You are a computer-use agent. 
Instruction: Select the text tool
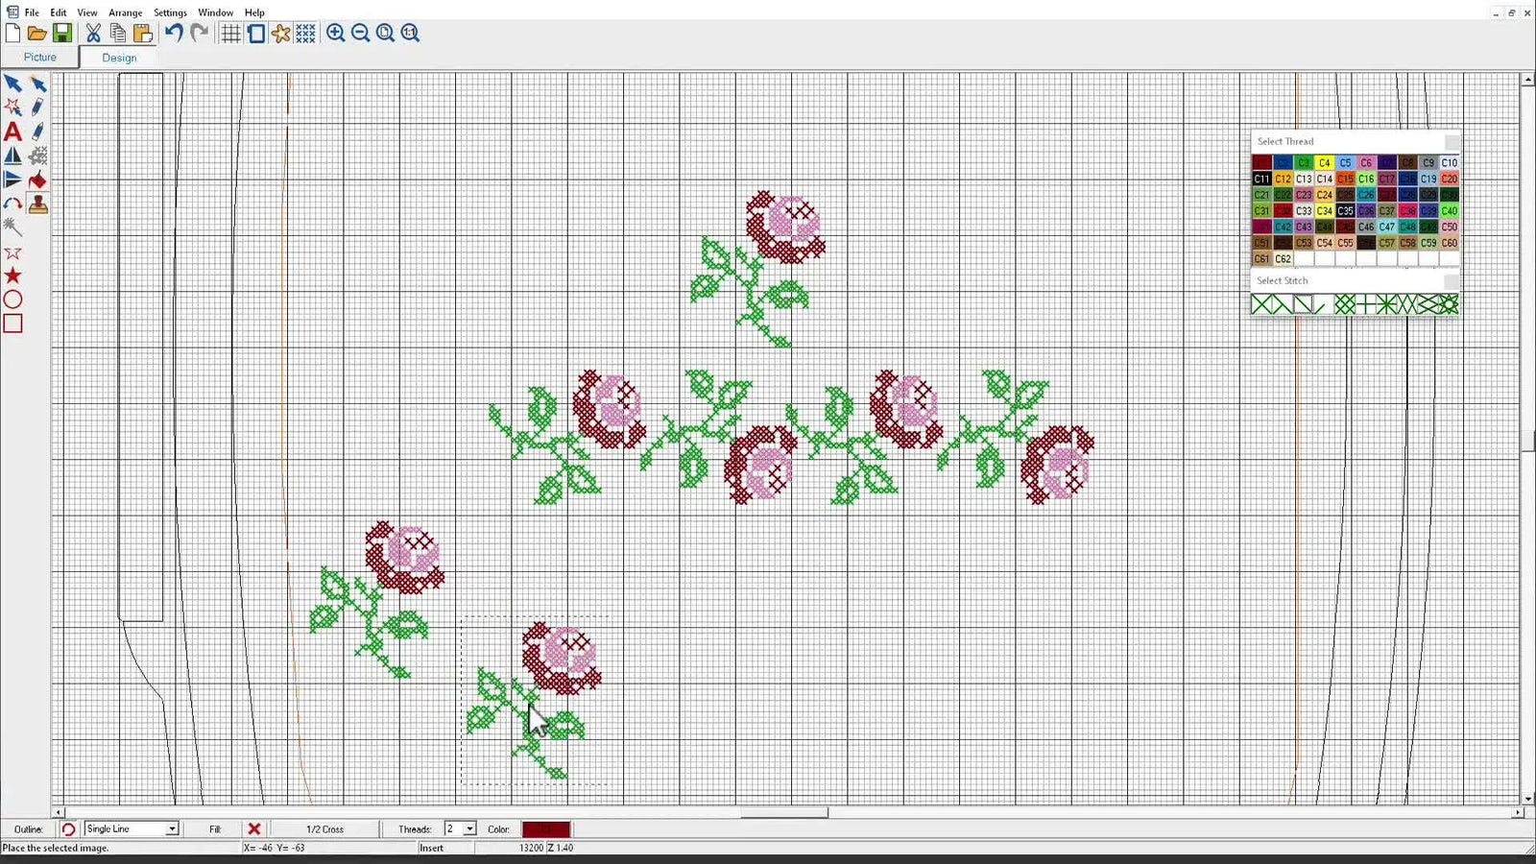13,132
